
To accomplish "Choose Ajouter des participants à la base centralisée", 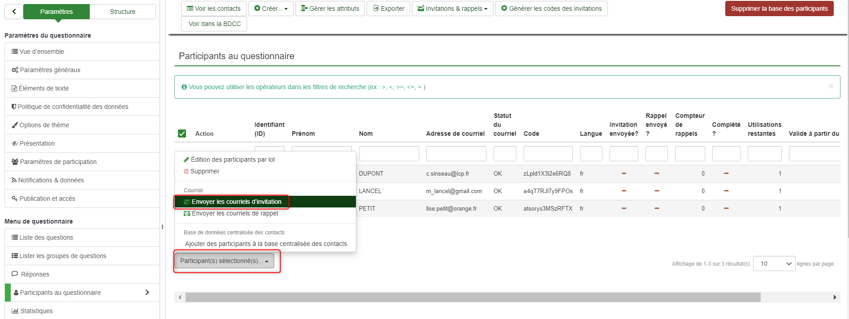I will (x=266, y=244).
